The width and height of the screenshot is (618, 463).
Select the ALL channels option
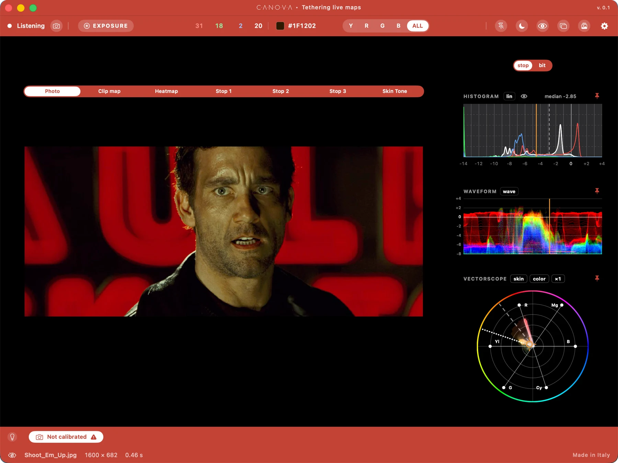[417, 26]
